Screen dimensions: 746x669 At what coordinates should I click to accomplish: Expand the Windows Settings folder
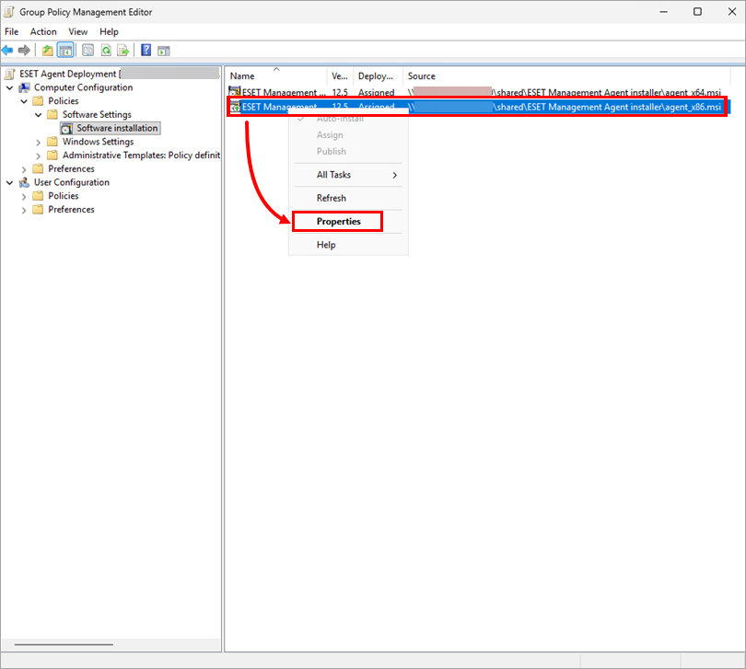(x=39, y=142)
